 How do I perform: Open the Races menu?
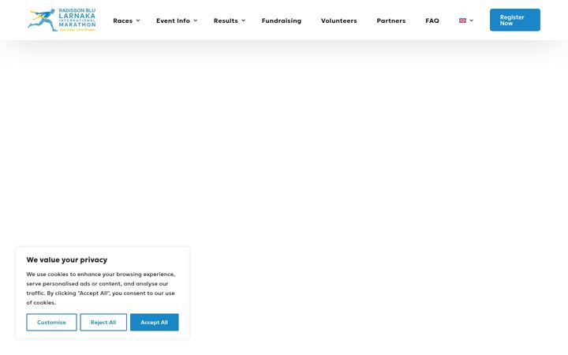click(x=123, y=21)
